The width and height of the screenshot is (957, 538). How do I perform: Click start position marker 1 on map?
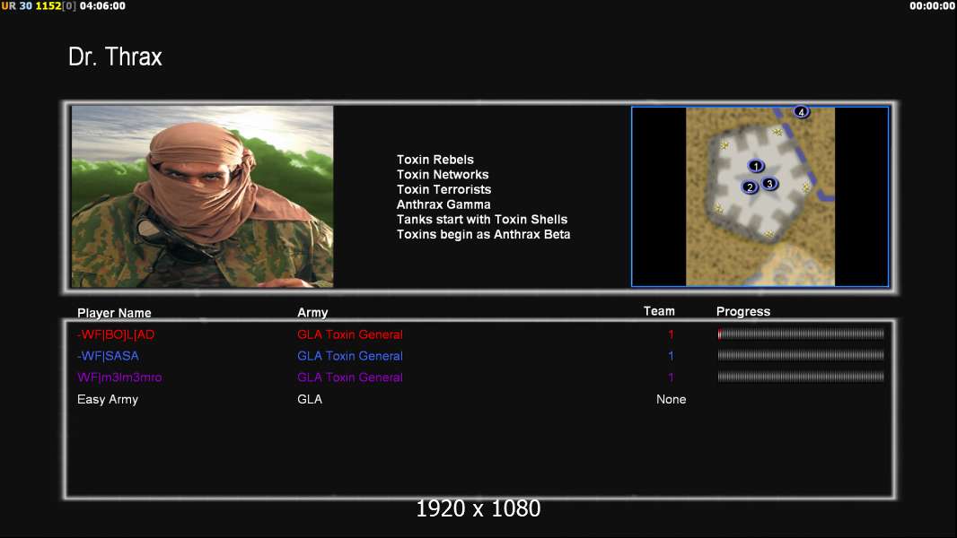point(756,166)
